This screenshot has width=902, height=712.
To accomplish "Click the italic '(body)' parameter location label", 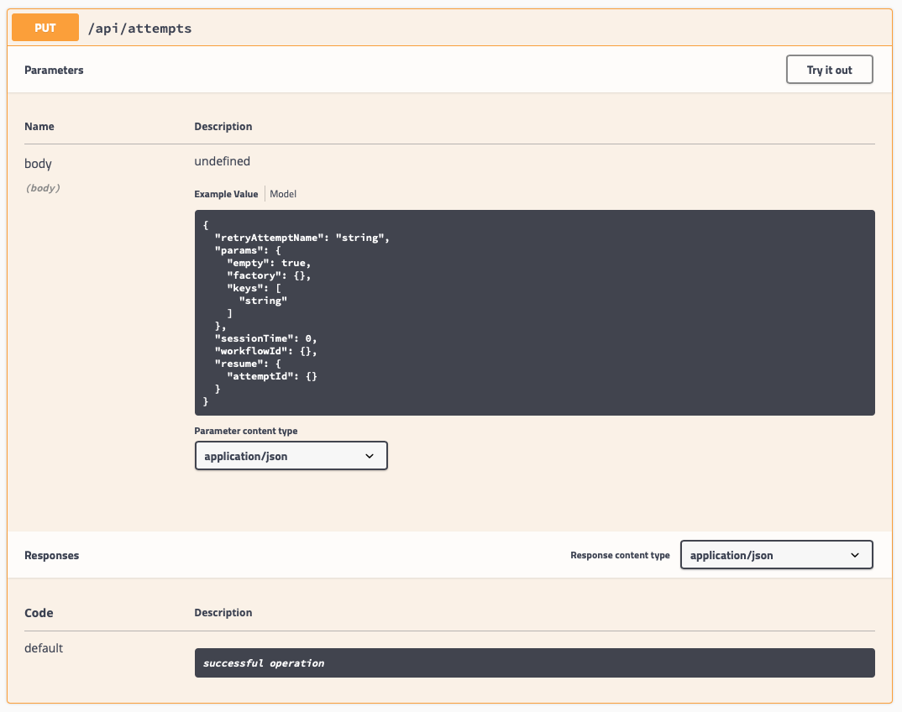I will (x=43, y=187).
